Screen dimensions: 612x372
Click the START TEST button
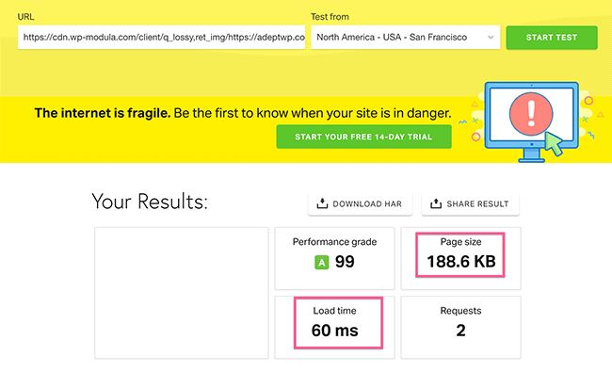552,38
